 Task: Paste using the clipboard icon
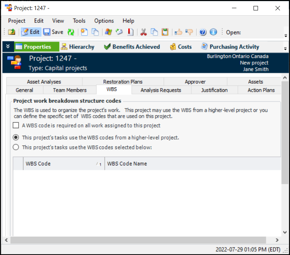165,32
